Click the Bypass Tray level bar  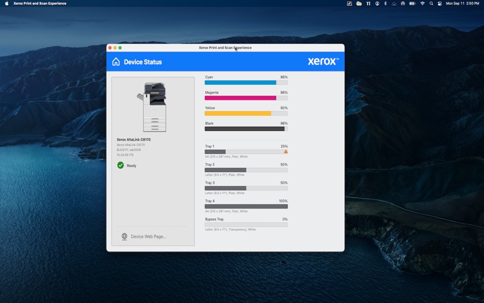pos(246,225)
